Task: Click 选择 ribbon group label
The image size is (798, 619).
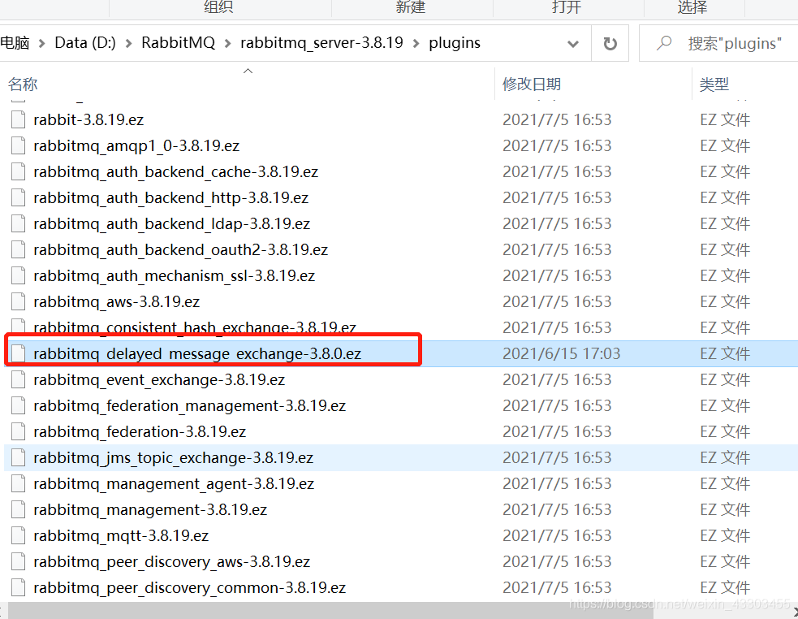Action: coord(692,6)
